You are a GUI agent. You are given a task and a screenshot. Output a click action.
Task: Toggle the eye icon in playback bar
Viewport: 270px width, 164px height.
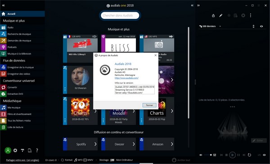click(x=264, y=155)
